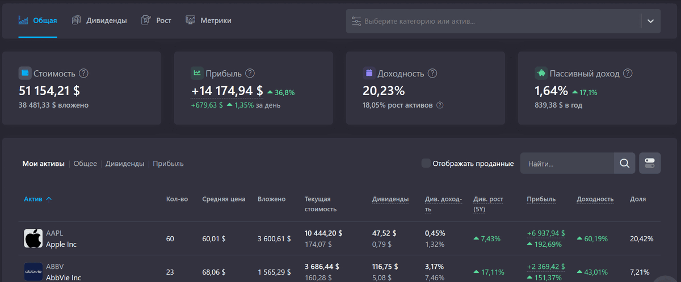Click the yield value 20,23%
This screenshot has width=681, height=282.
(384, 91)
